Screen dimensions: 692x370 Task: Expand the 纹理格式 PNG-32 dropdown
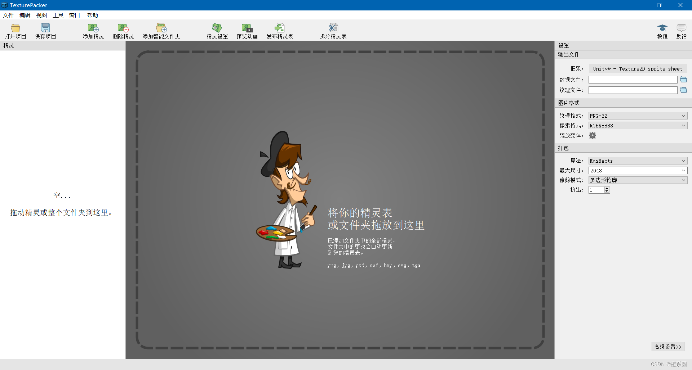pyautogui.click(x=638, y=116)
